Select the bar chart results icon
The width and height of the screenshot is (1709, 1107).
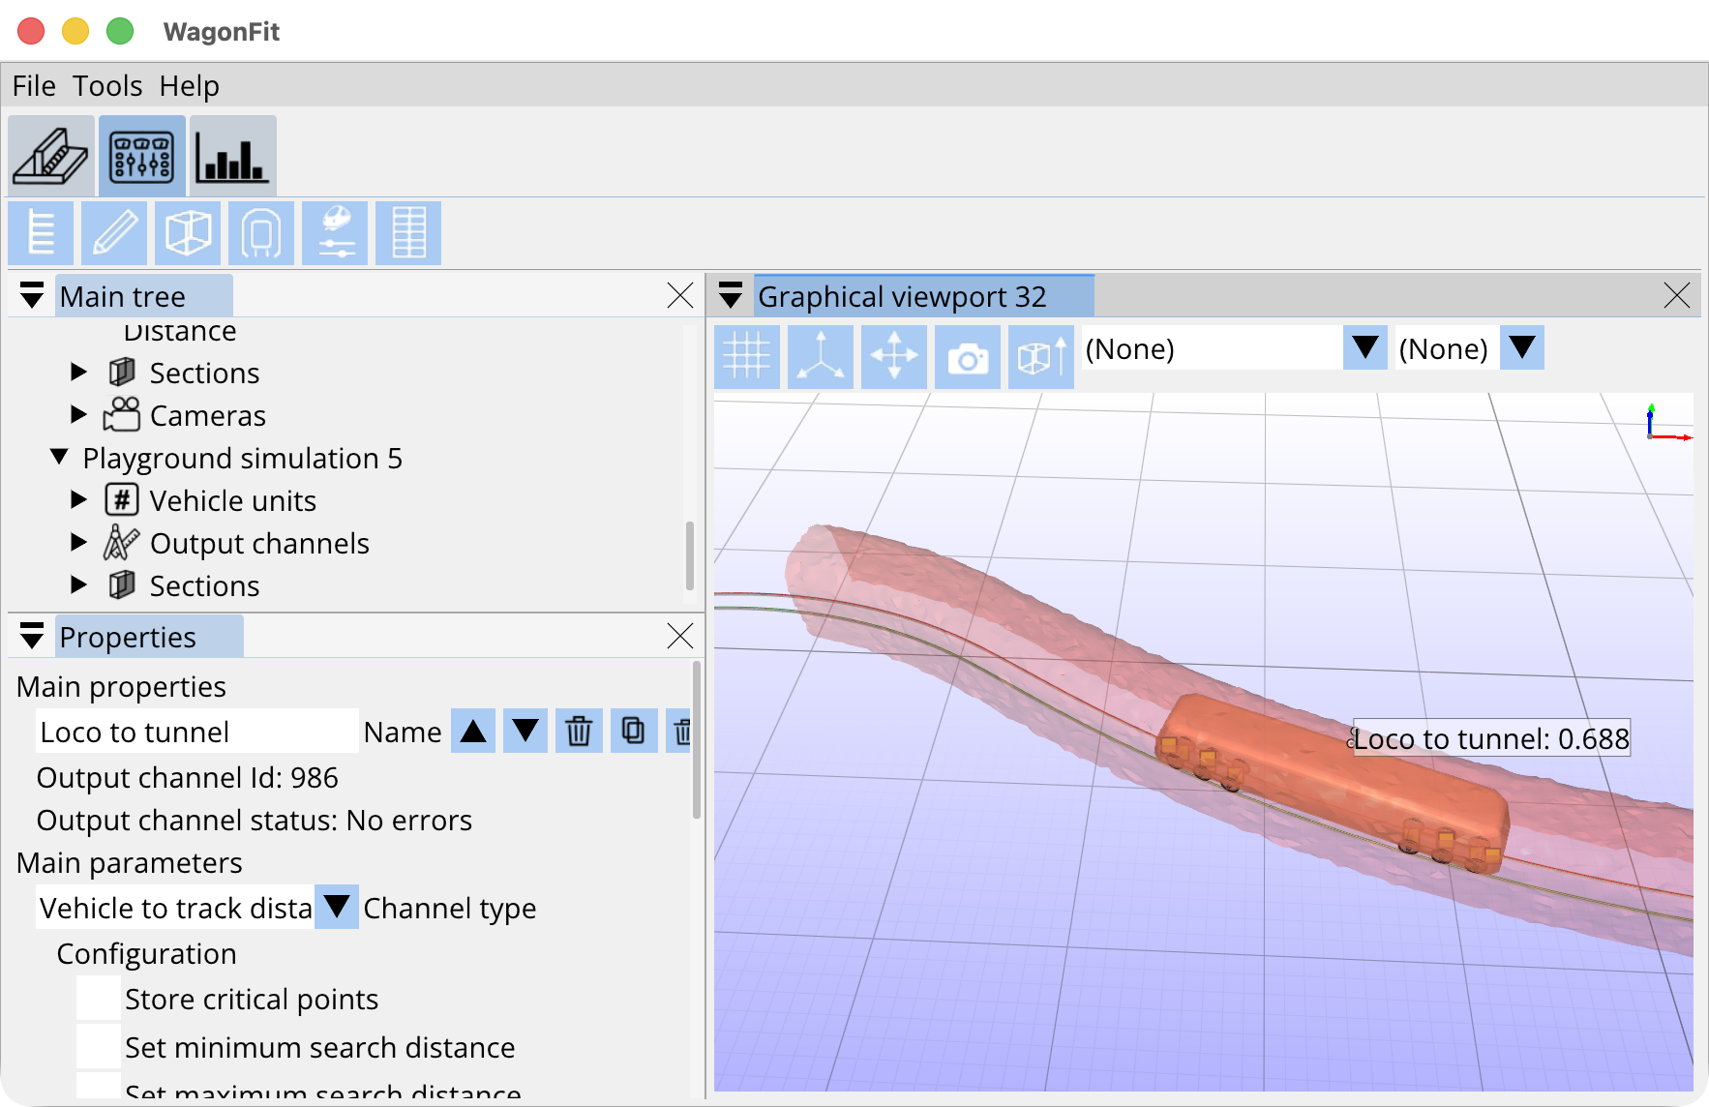pos(232,157)
